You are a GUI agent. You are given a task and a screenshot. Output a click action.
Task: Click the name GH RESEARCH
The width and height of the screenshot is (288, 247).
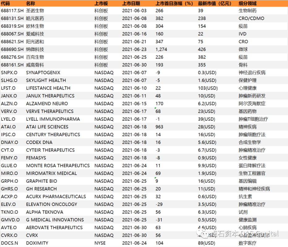pos(41,189)
